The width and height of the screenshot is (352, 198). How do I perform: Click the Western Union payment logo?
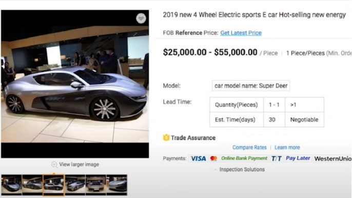click(x=333, y=159)
